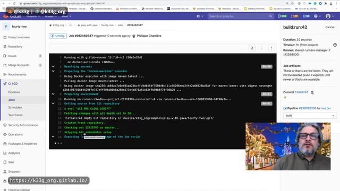This screenshot has width=340, height=191.
Task: Click the search magnifier icon
Action: [x=270, y=16]
